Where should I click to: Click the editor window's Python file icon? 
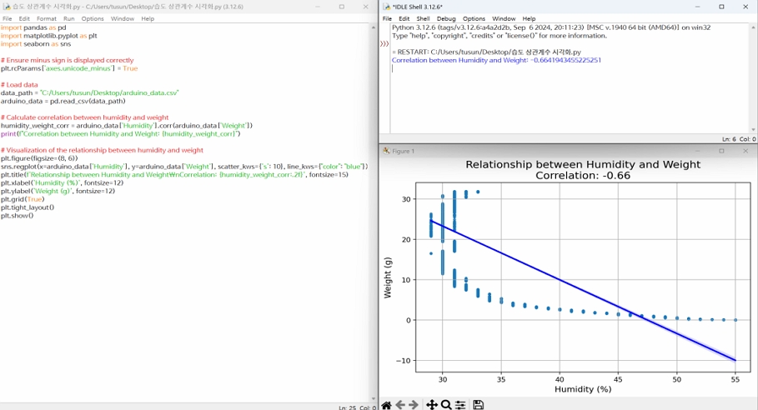7,7
